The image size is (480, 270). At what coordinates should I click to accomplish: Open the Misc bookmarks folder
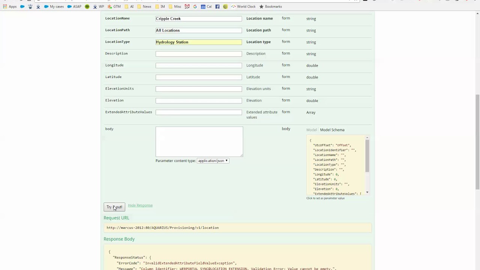(x=175, y=6)
